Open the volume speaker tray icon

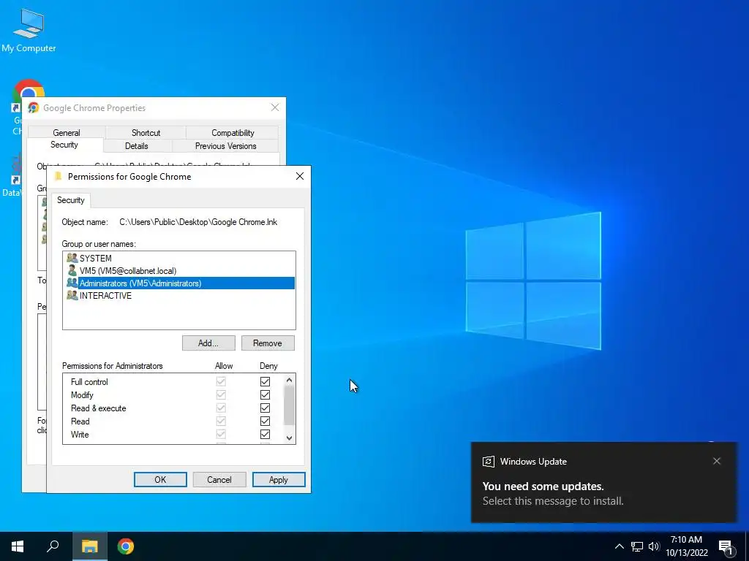point(654,546)
